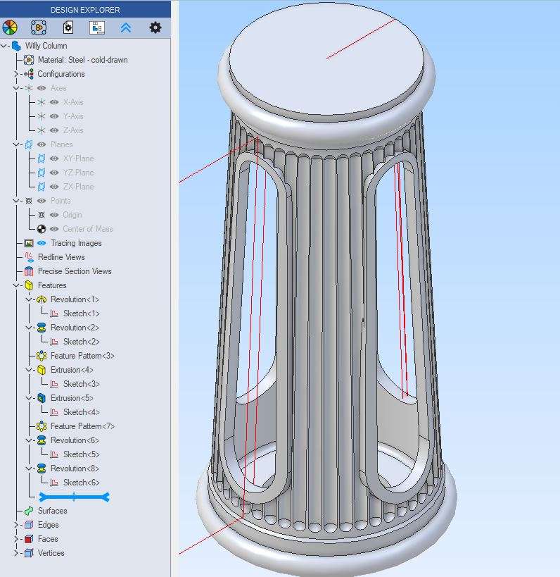Click the layout panel toolbar icon
Screen dimensions: 560x577
(x=97, y=27)
